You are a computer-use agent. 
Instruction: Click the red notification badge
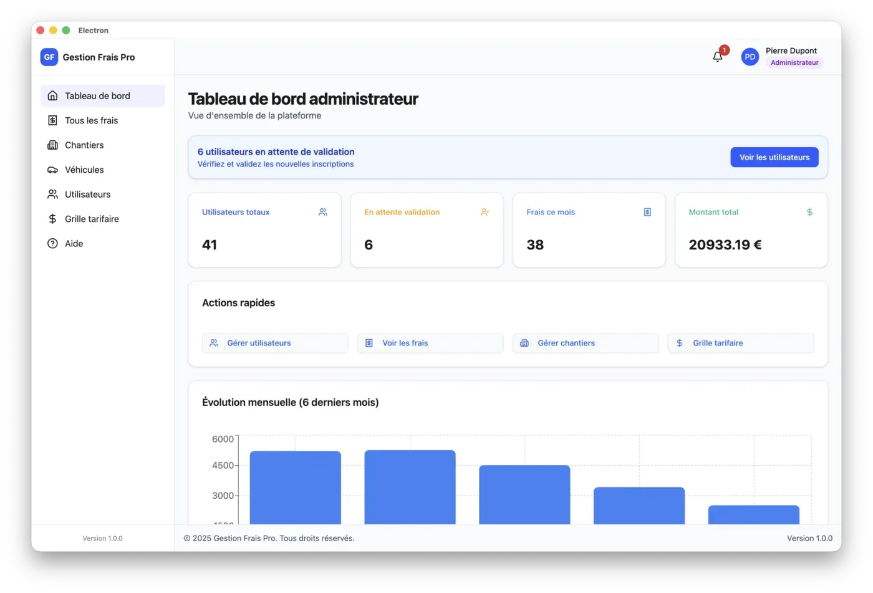click(724, 50)
